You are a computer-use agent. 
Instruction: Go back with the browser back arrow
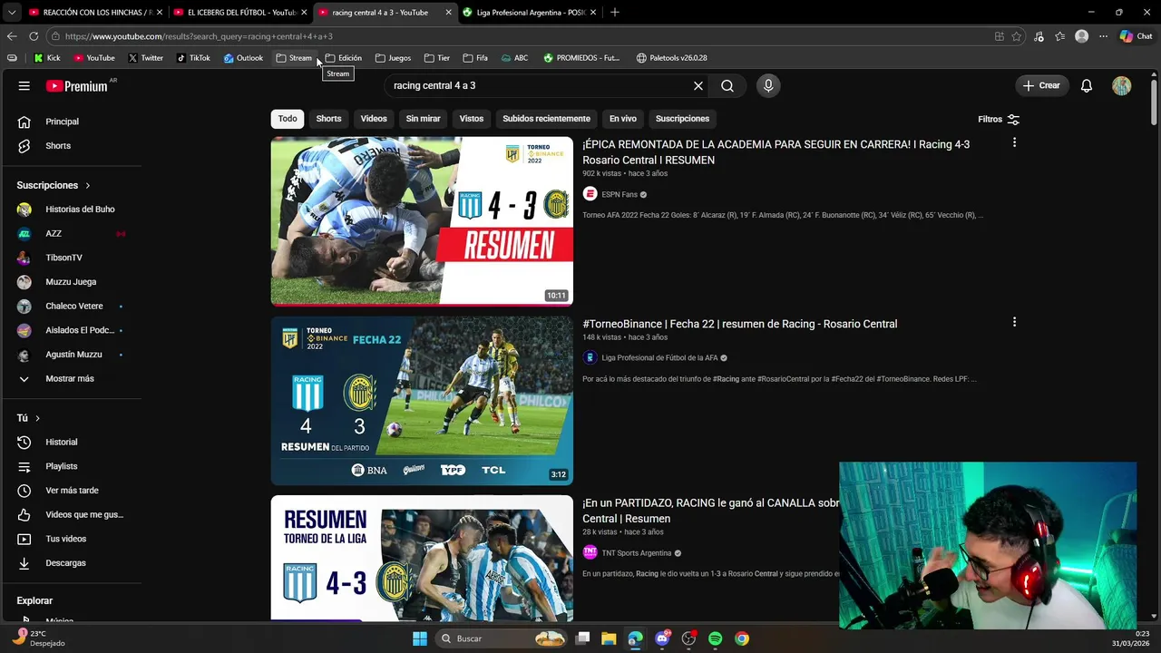click(x=12, y=36)
